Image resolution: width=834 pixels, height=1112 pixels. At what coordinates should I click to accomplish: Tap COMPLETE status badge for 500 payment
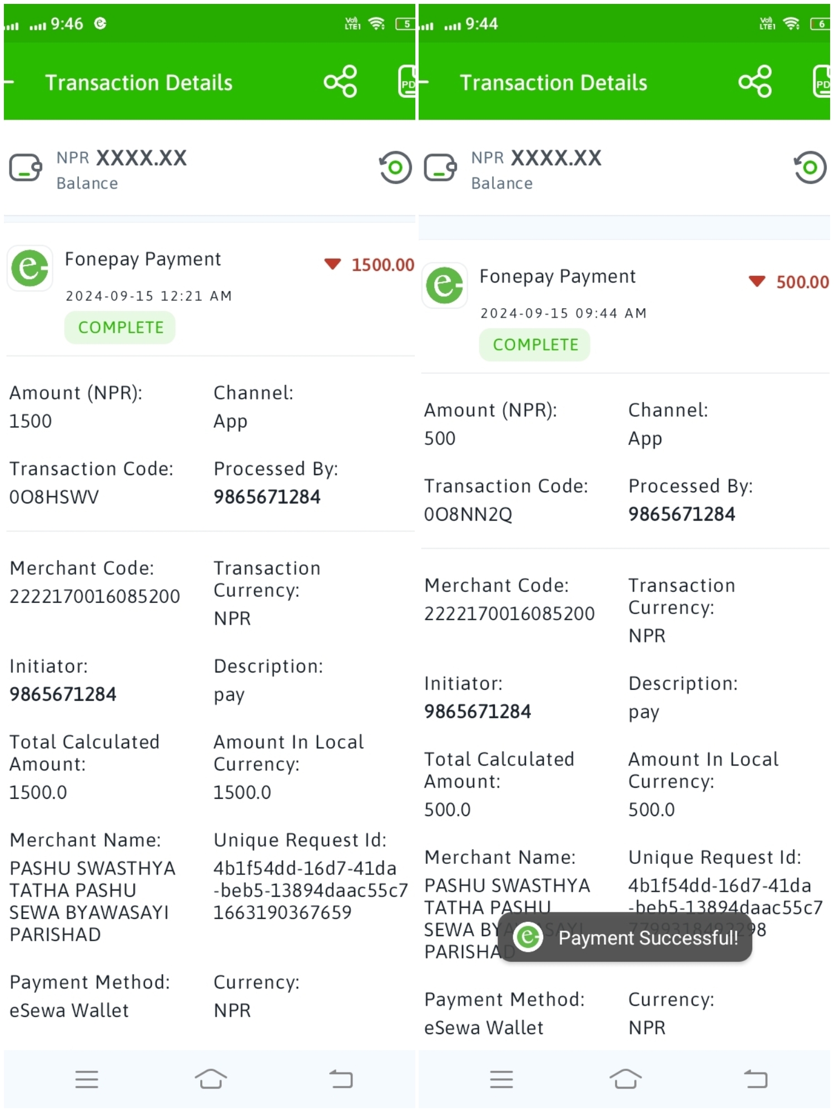(535, 345)
